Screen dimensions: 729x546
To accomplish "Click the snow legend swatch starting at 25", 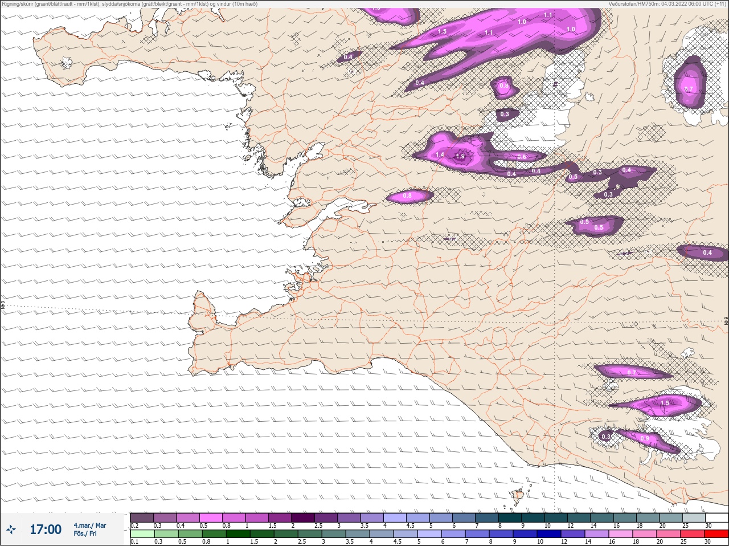I will click(x=694, y=518).
